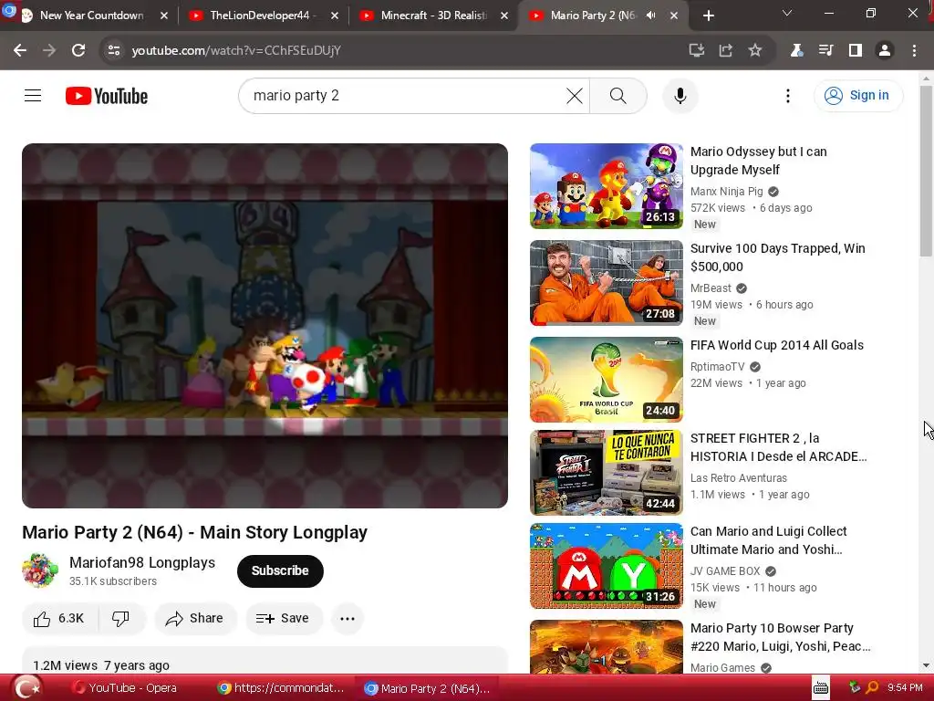This screenshot has width=934, height=701.
Task: Open MrBeast channel name
Action: point(711,288)
